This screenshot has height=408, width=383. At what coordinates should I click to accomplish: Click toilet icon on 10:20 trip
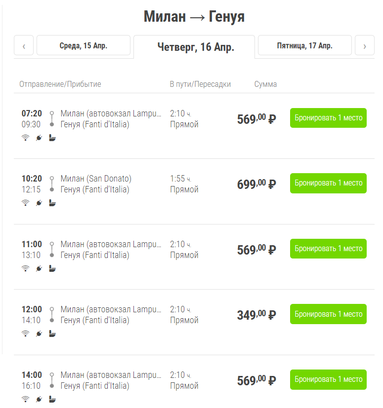click(52, 203)
